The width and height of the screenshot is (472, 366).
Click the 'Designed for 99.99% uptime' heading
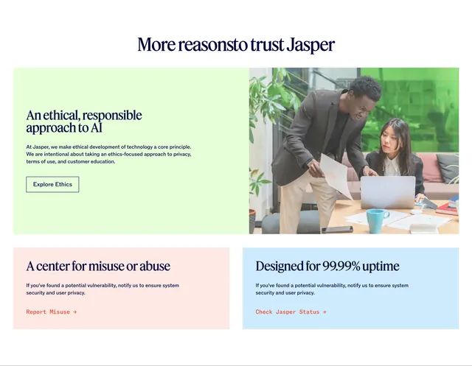click(x=327, y=266)
